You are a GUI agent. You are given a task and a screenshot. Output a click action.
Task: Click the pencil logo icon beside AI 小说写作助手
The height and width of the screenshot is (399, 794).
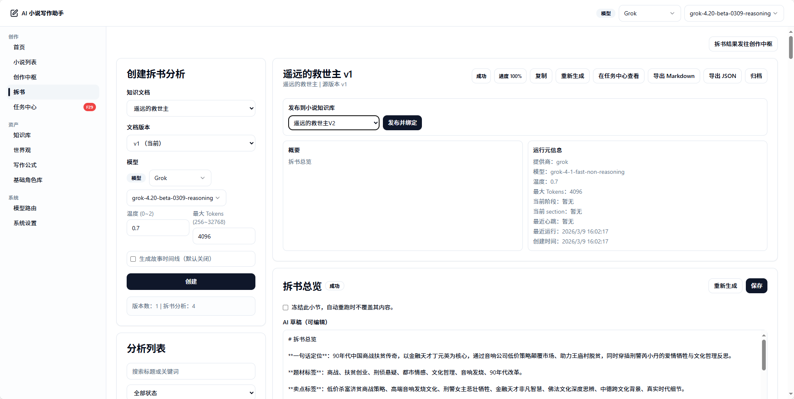pyautogui.click(x=14, y=13)
